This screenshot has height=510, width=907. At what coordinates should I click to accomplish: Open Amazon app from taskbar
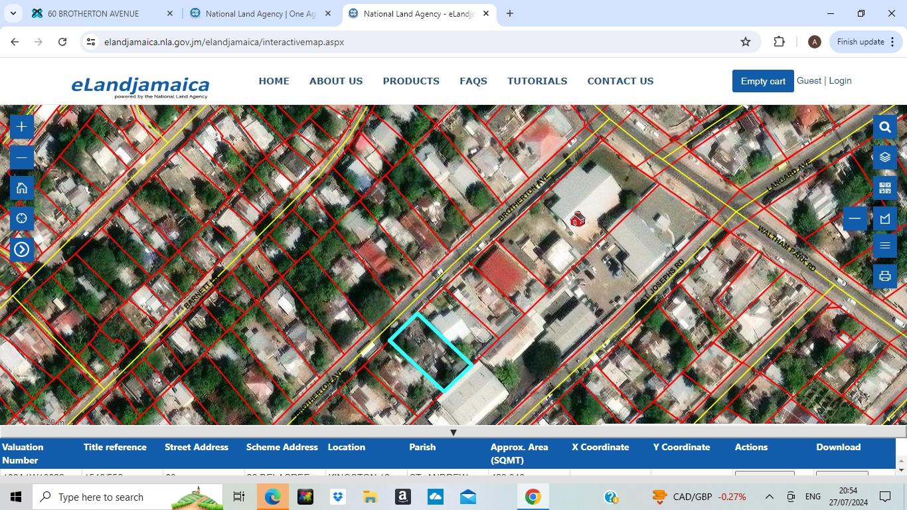pos(403,497)
